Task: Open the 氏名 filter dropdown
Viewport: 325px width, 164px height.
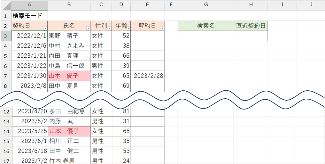Action: coord(88,29)
